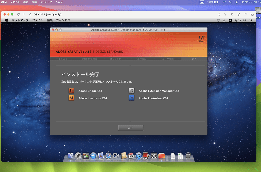
Task: Click the UTM resize display arrows icon
Action: click(x=225, y=14)
